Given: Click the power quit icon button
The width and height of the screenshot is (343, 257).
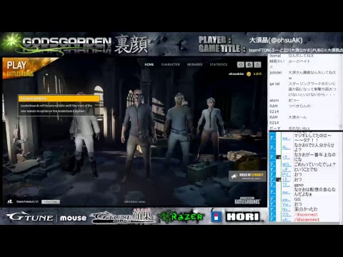Looking at the screenshot, I should pos(258,64).
